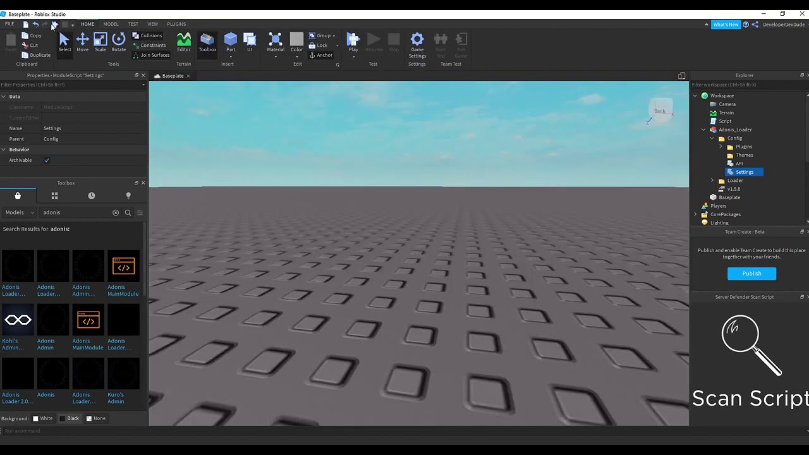The image size is (809, 455).
Task: Click the Anchor tool
Action: [x=320, y=55]
